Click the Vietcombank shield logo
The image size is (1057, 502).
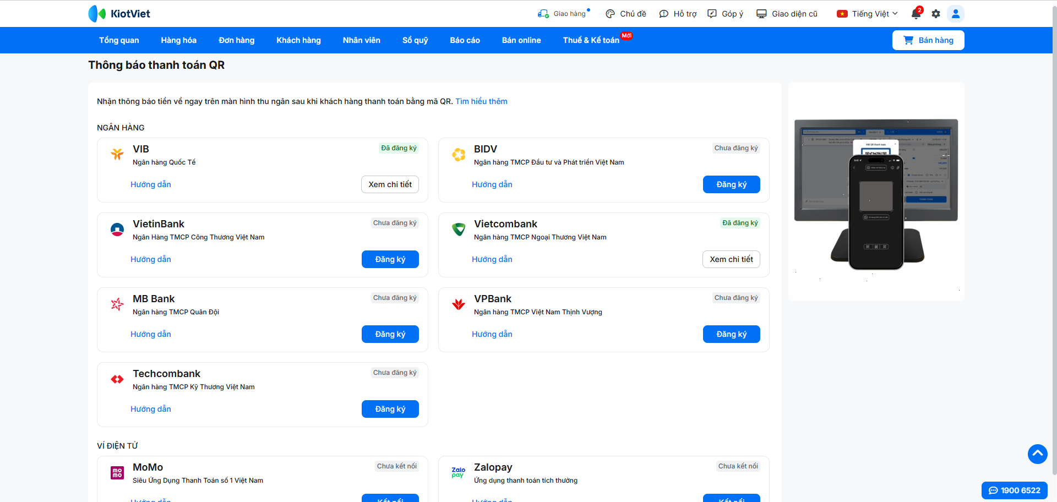tap(459, 230)
